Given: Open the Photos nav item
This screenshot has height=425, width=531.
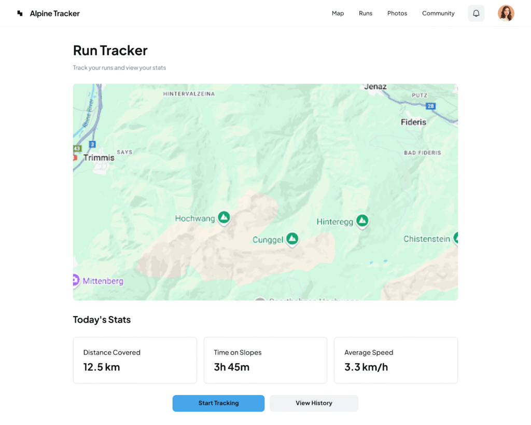Looking at the screenshot, I should pyautogui.click(x=397, y=13).
